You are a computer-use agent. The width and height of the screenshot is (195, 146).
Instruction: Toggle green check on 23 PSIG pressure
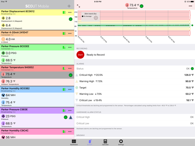[x=66, y=117]
